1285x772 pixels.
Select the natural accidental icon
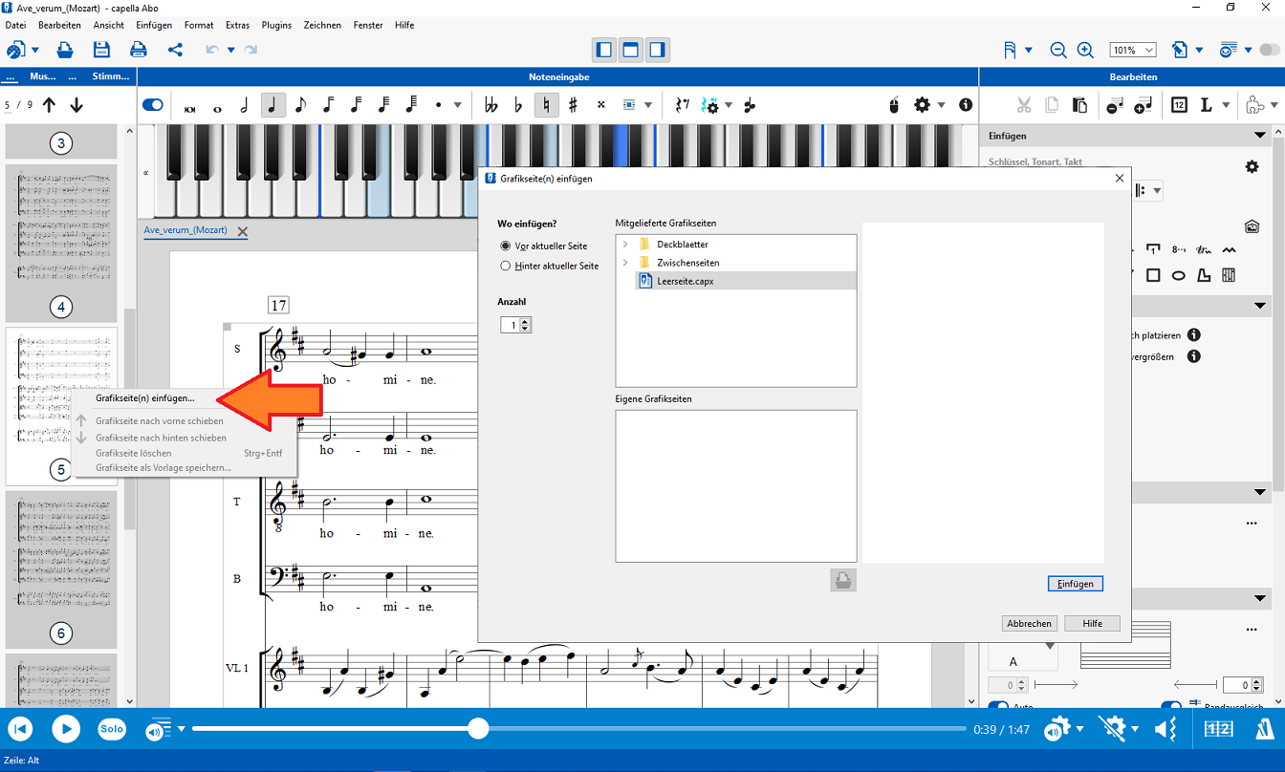pos(546,105)
